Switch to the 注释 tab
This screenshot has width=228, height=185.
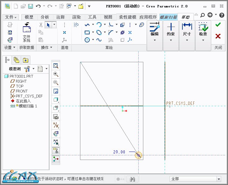pos(60,17)
